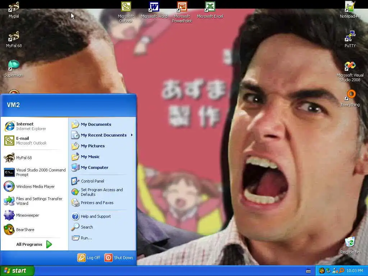Open My Pictures folder
Image resolution: width=368 pixels, height=276 pixels.
click(x=102, y=146)
